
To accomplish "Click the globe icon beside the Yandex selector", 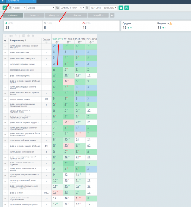I will coord(10,8).
